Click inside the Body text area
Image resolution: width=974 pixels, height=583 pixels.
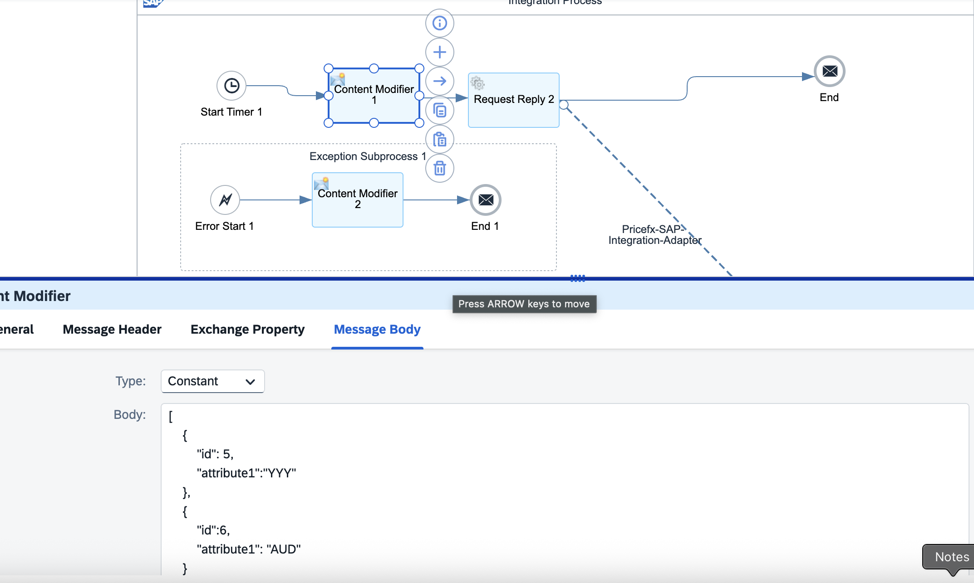[565, 489]
